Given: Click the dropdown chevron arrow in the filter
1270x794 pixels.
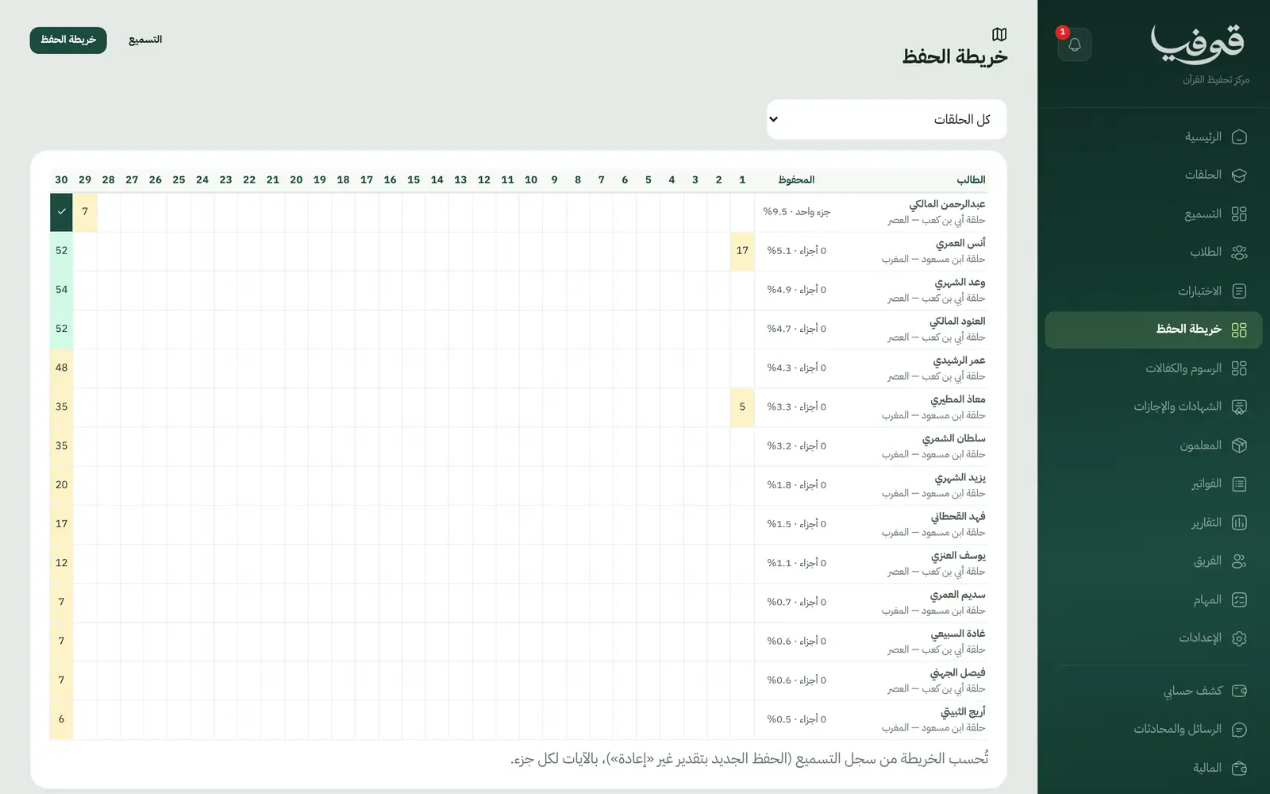Looking at the screenshot, I should coord(774,120).
